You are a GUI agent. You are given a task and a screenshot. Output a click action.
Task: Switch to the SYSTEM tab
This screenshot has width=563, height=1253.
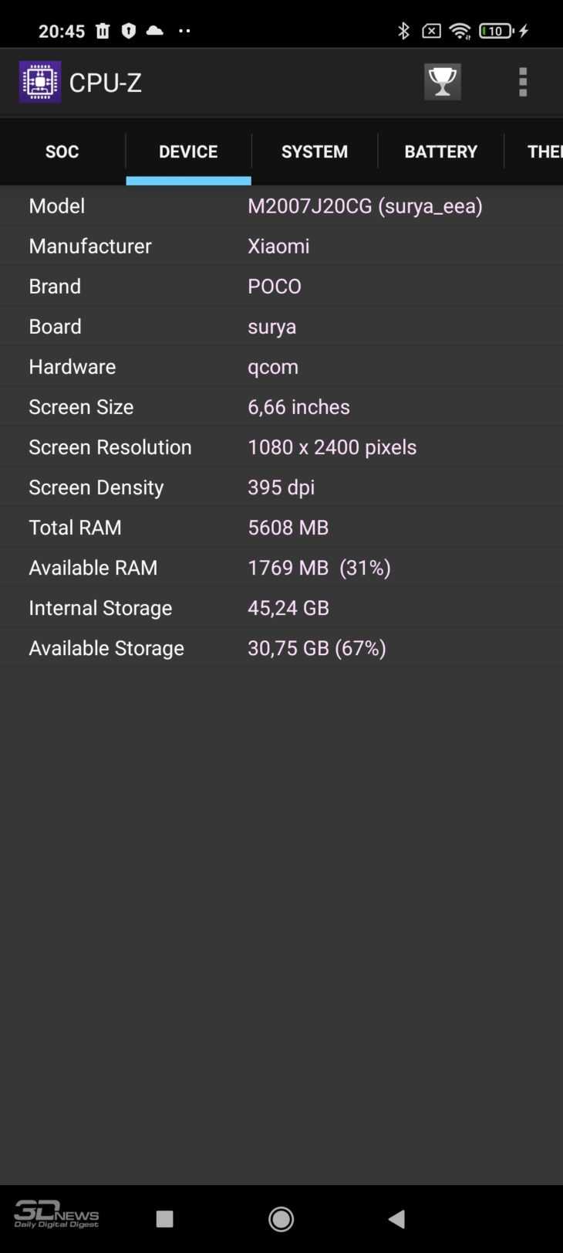pos(315,151)
